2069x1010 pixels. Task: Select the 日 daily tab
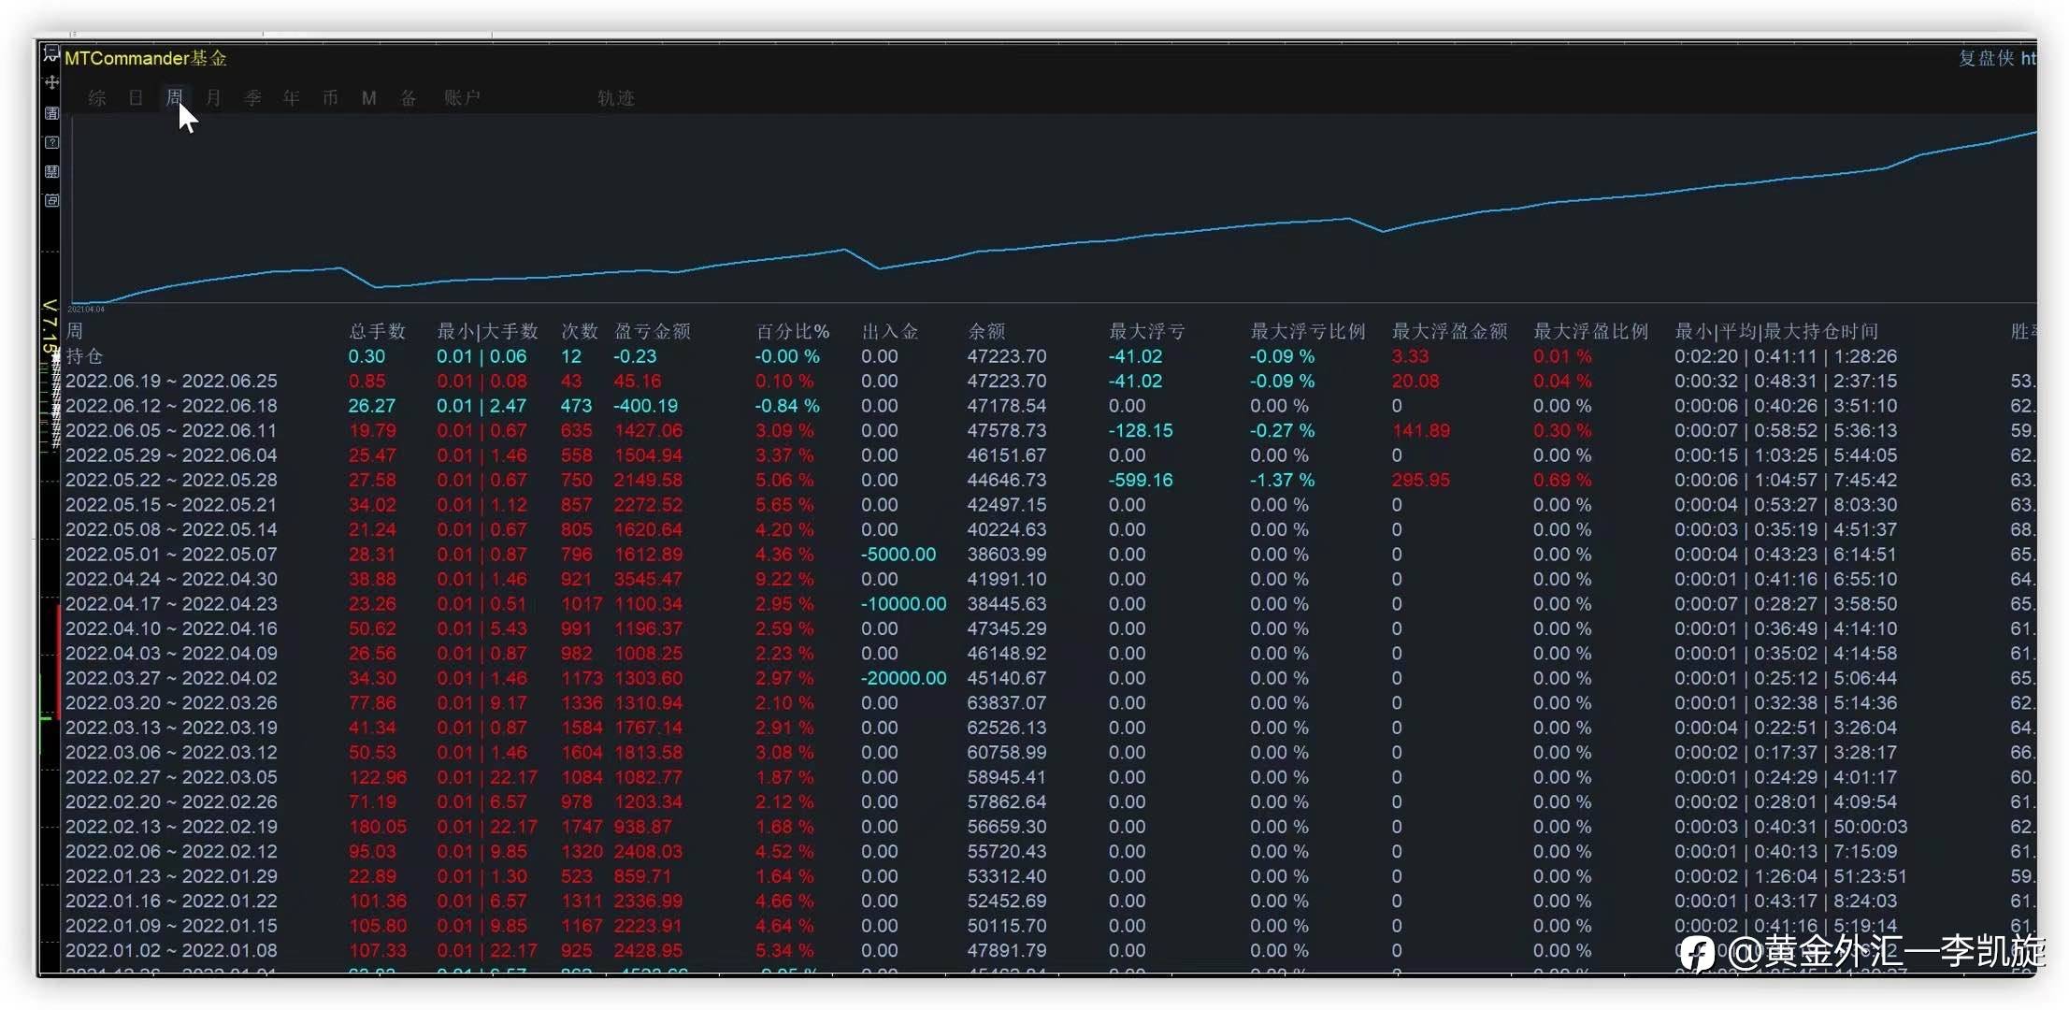136,98
